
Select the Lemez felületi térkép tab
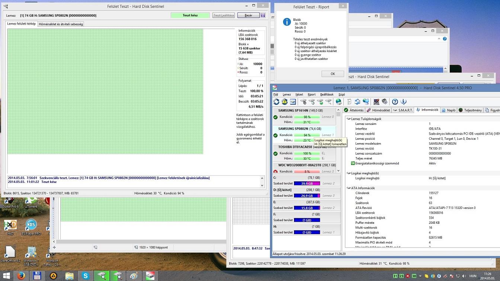(x=22, y=23)
